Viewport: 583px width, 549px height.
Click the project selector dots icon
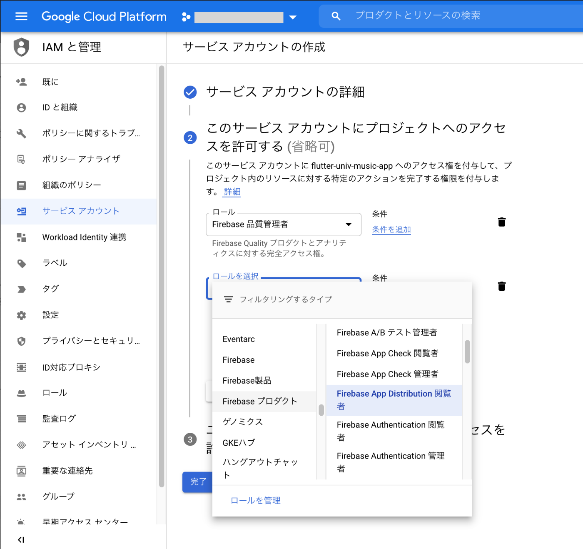tap(186, 17)
